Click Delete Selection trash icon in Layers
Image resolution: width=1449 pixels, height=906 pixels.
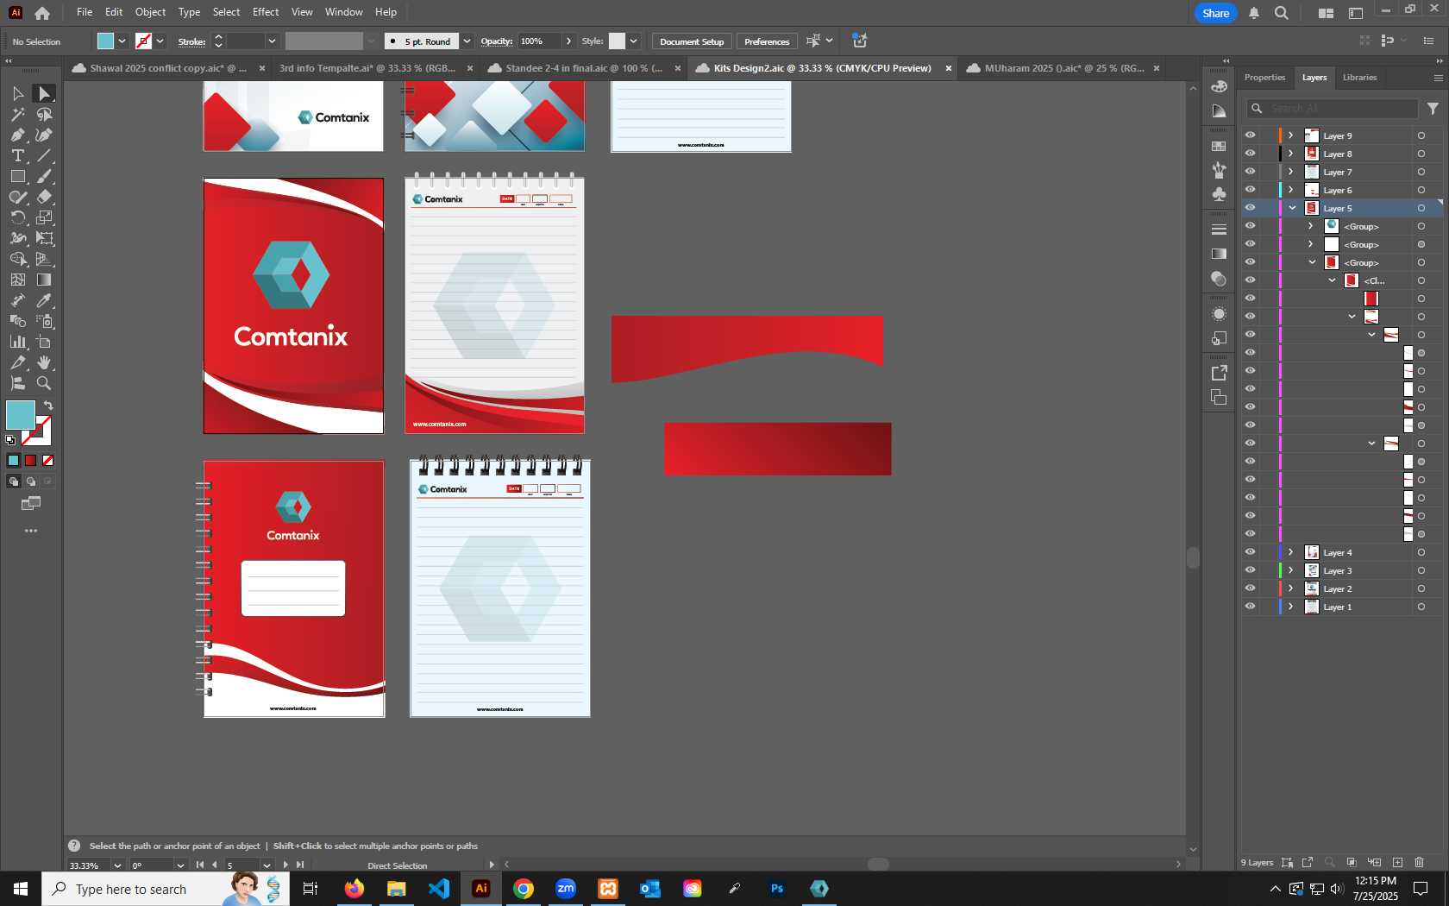pyautogui.click(x=1420, y=862)
